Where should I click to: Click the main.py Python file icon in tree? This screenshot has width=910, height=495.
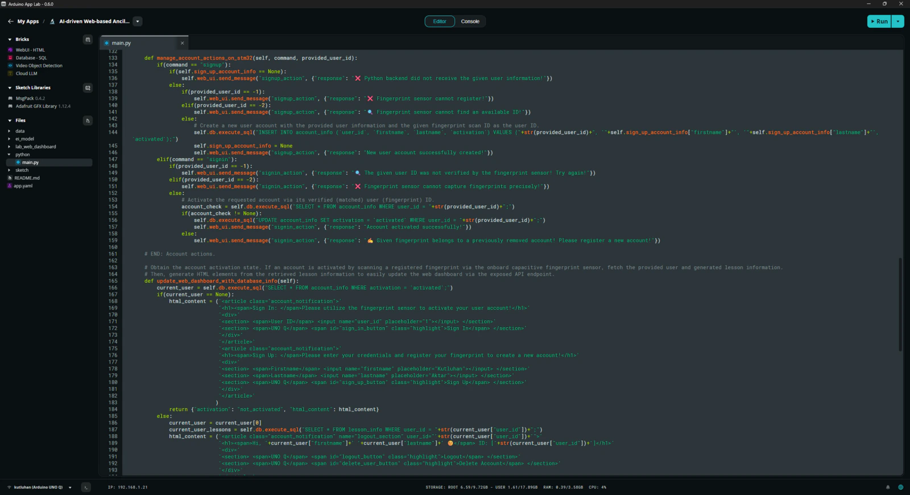coord(18,163)
